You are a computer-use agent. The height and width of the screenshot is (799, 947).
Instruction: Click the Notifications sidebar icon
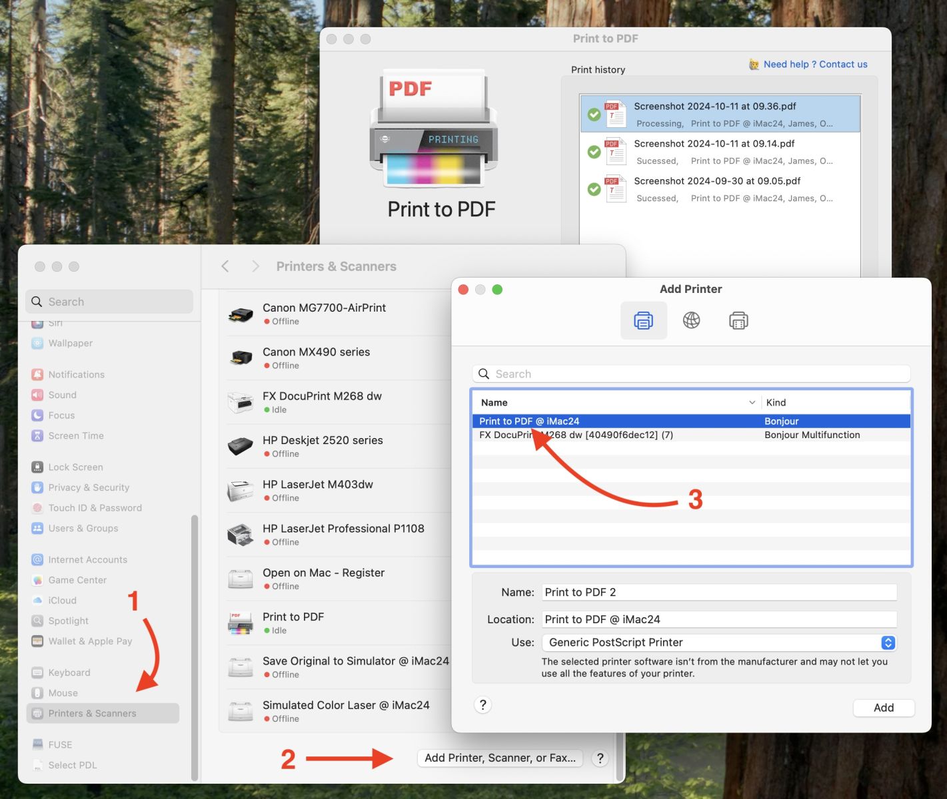[x=37, y=375]
